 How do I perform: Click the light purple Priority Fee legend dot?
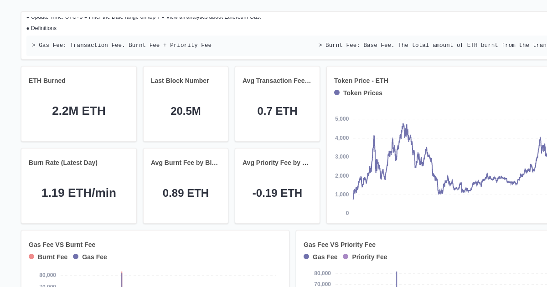point(346,256)
